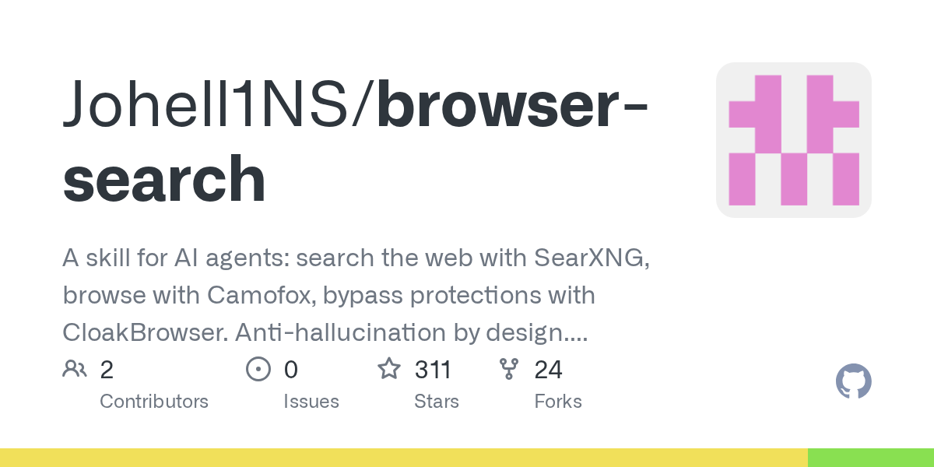This screenshot has width=934, height=467.
Task: Click the Forks label
Action: (558, 402)
